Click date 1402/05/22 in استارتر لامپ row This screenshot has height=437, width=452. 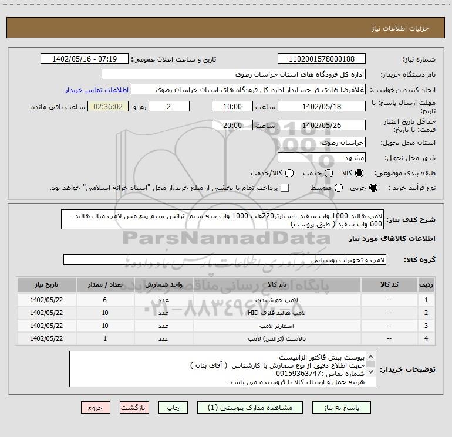[46, 326]
